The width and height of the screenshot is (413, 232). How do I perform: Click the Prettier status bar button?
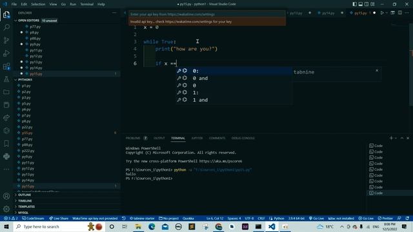(x=385, y=218)
